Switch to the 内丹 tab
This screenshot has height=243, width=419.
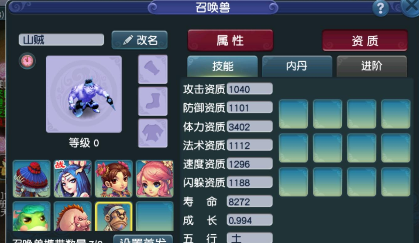click(297, 66)
